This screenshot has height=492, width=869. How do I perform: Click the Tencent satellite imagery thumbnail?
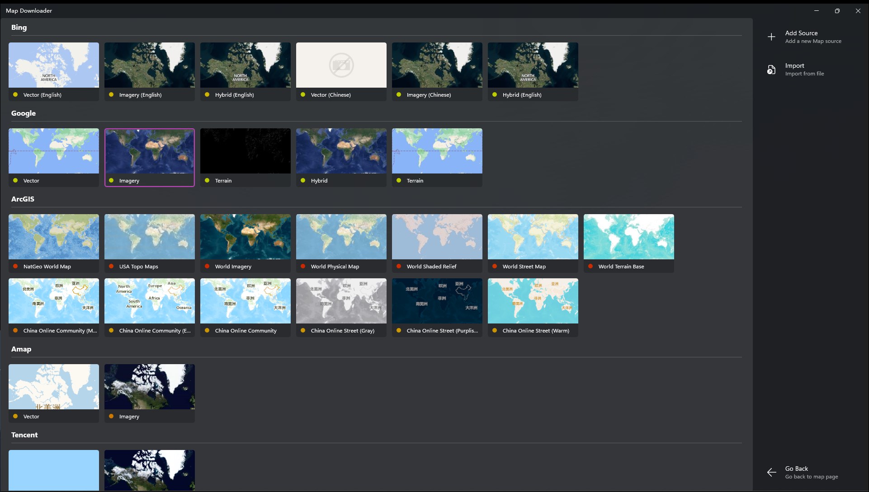click(149, 470)
